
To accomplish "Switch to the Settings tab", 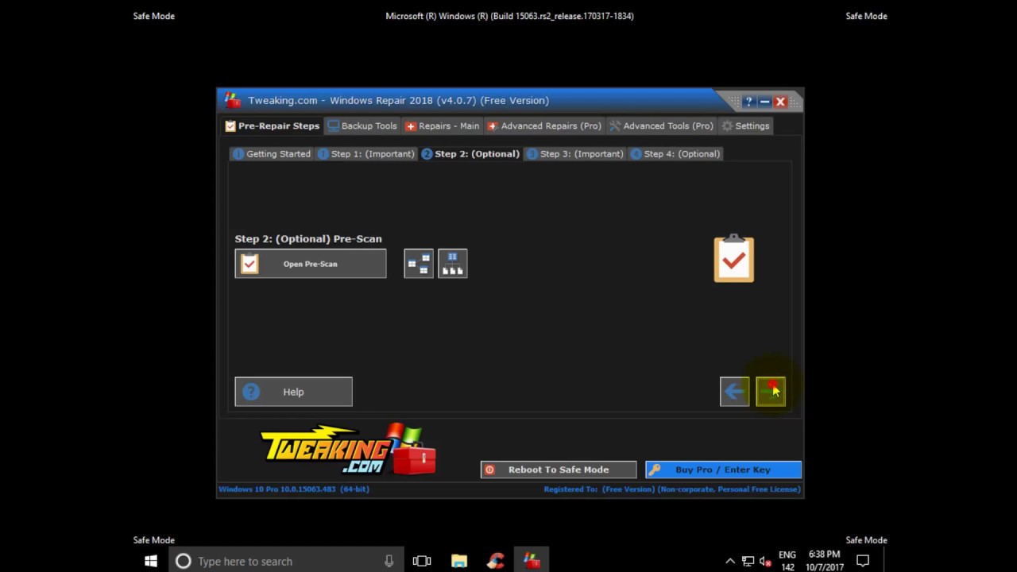I will tap(744, 126).
